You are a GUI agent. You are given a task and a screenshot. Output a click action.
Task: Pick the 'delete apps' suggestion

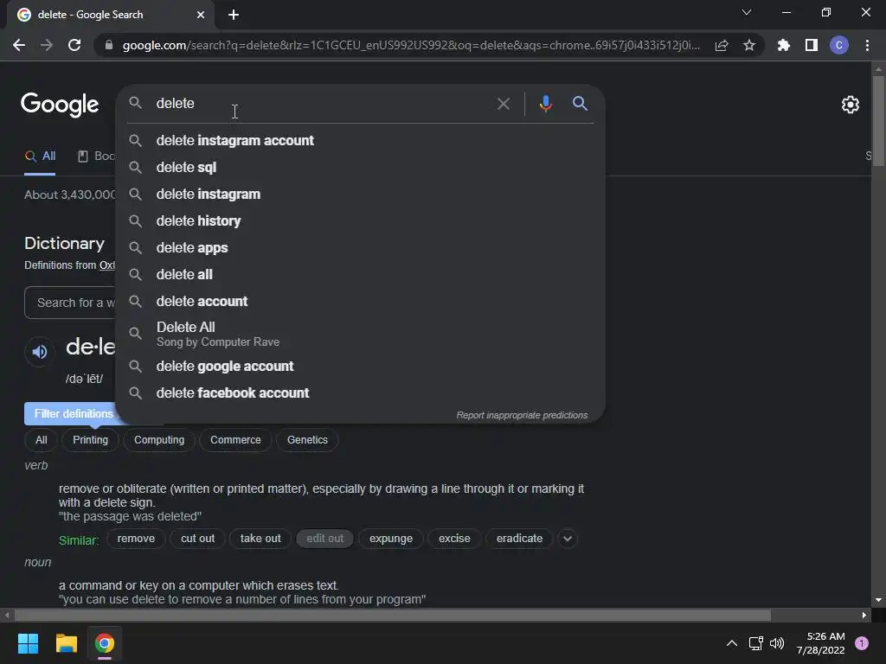[360, 248]
